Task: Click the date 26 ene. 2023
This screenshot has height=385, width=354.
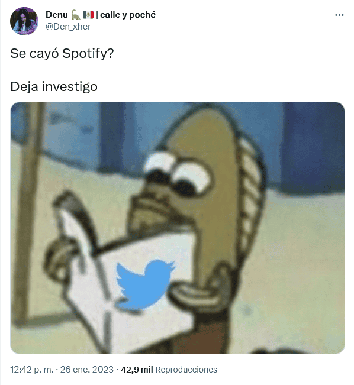Action: (x=87, y=370)
